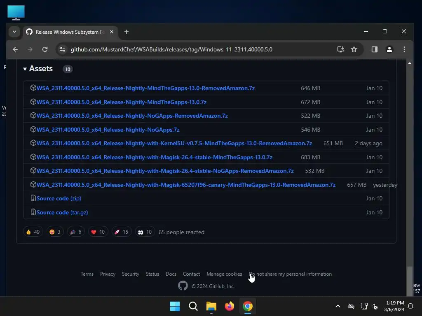Reload the GitHub release page
This screenshot has width=422, height=316.
(45, 49)
